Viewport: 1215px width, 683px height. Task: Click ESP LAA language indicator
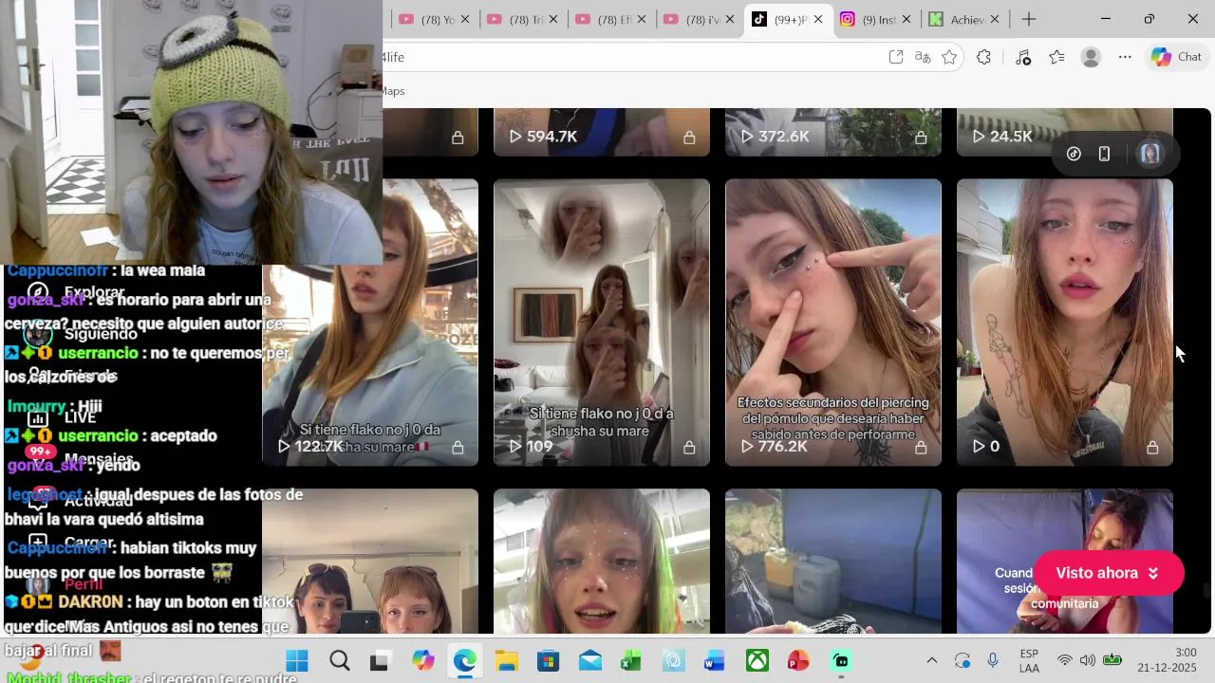click(x=1029, y=660)
